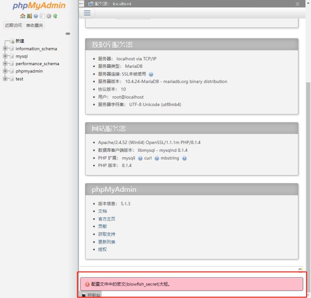Open the MariaDB documentation page icon
Screen dimensions: 311x298
point(42,16)
